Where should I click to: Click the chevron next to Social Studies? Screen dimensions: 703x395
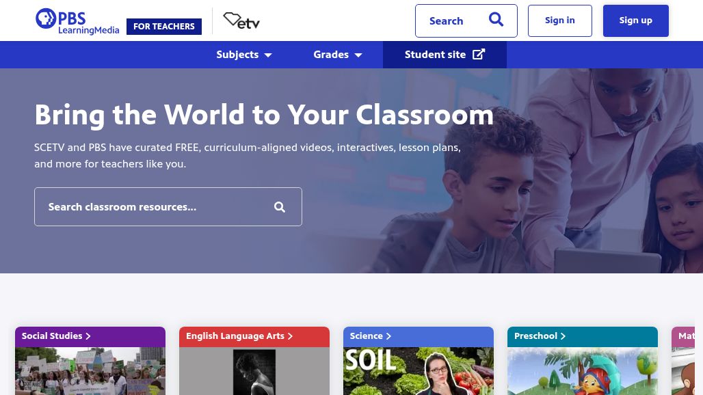88,336
